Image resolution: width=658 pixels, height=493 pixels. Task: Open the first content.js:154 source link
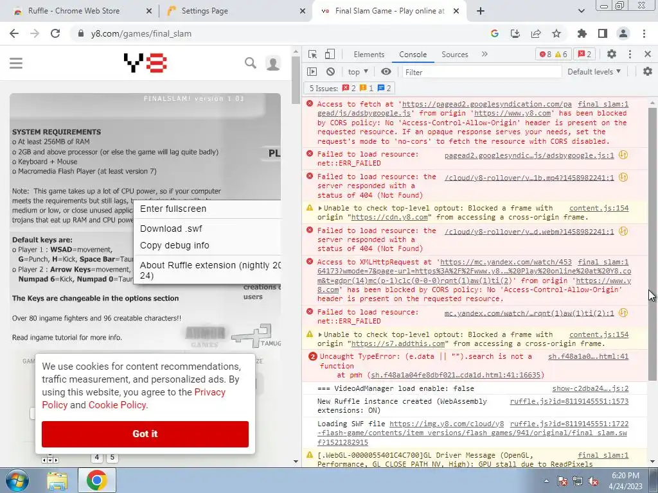(x=599, y=209)
